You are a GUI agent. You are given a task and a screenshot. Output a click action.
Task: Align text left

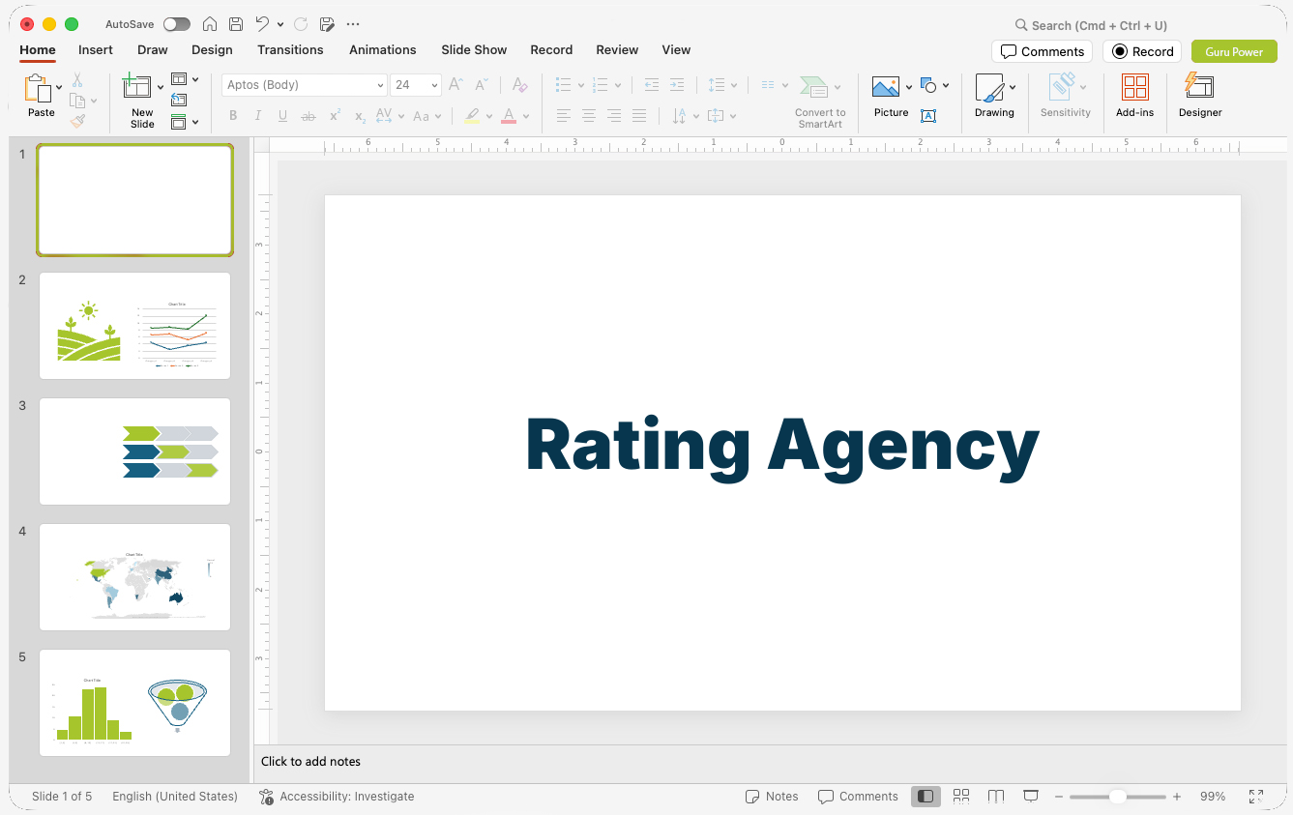coord(564,116)
